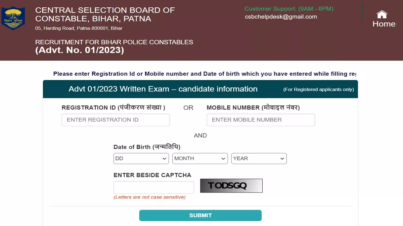Image resolution: width=403 pixels, height=226 pixels.
Task: Click the Advt. No. 01/2023 heading
Action: (80, 50)
